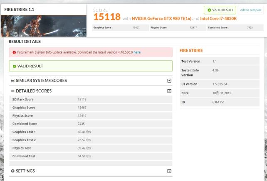Screen dimensions: 267x181
Task: Expand the Settings section arrow
Action: [x=169, y=171]
